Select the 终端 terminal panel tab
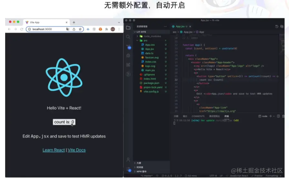 click(226, 116)
